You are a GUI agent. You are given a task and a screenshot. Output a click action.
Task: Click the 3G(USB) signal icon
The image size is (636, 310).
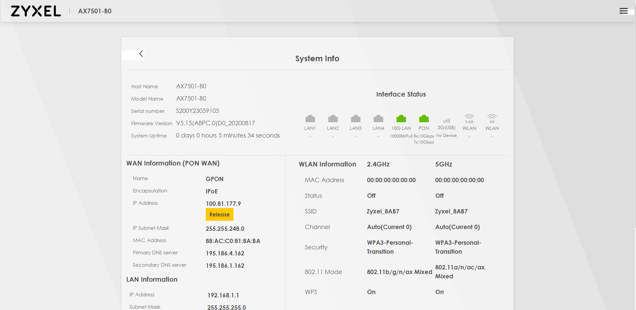[x=446, y=120]
